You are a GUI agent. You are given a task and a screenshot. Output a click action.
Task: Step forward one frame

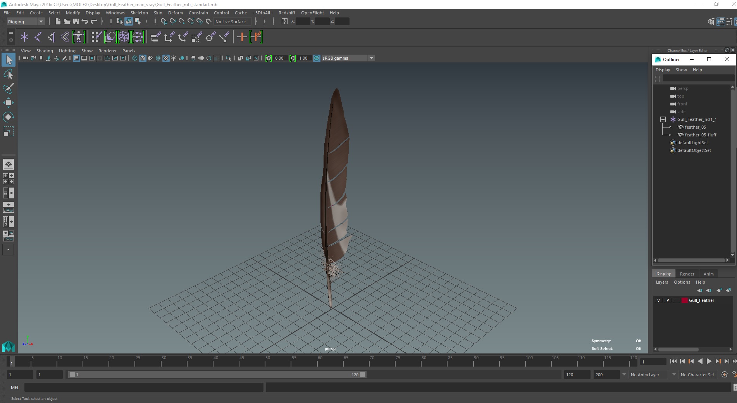727,361
